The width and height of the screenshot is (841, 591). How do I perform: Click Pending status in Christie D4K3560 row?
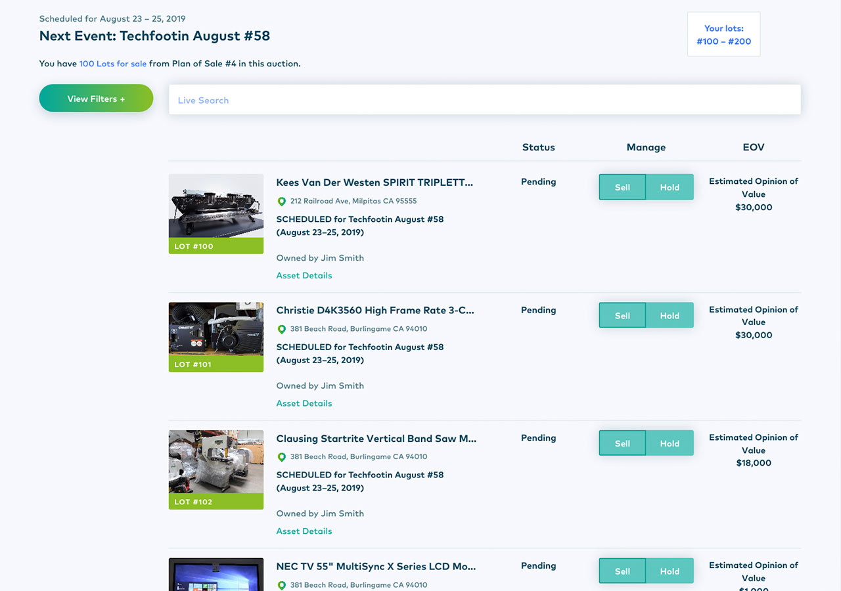point(539,310)
